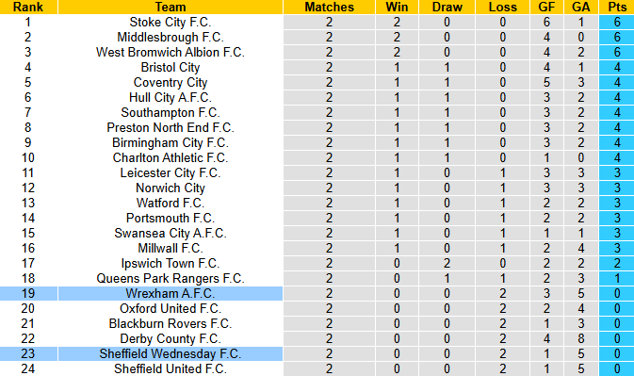Image resolution: width=634 pixels, height=376 pixels.
Task: Select the Loss column header
Action: coord(503,7)
